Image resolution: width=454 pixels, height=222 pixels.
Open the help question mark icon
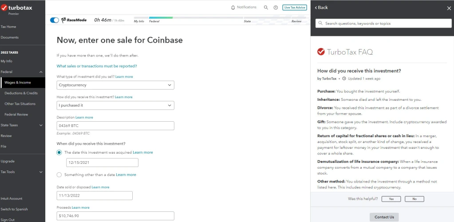click(x=276, y=8)
